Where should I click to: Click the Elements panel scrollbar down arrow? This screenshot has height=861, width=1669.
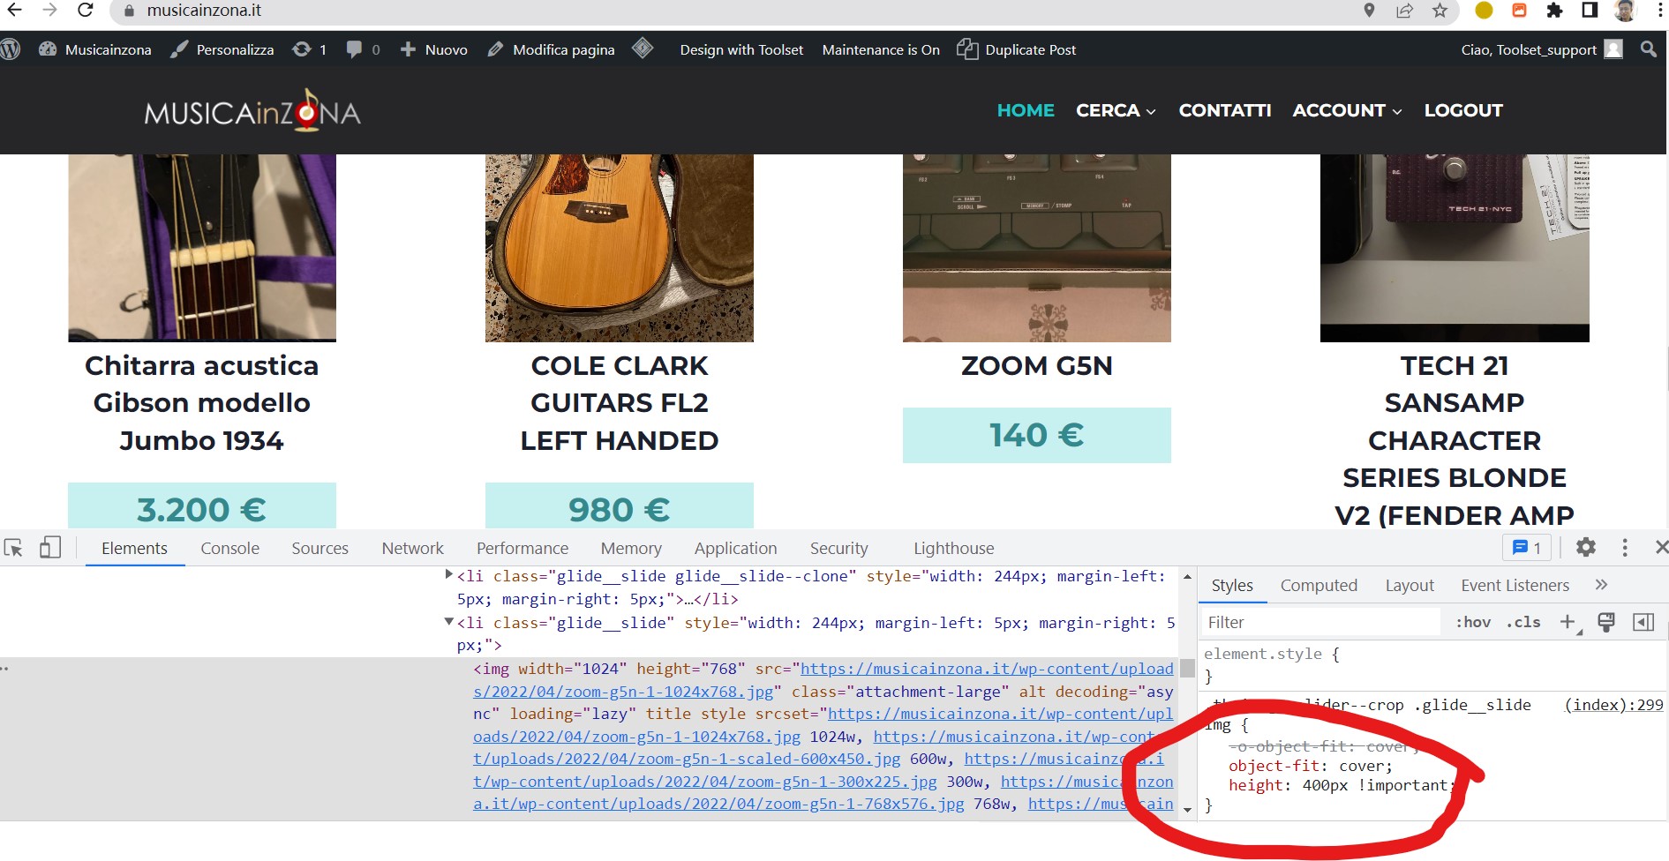[1187, 809]
